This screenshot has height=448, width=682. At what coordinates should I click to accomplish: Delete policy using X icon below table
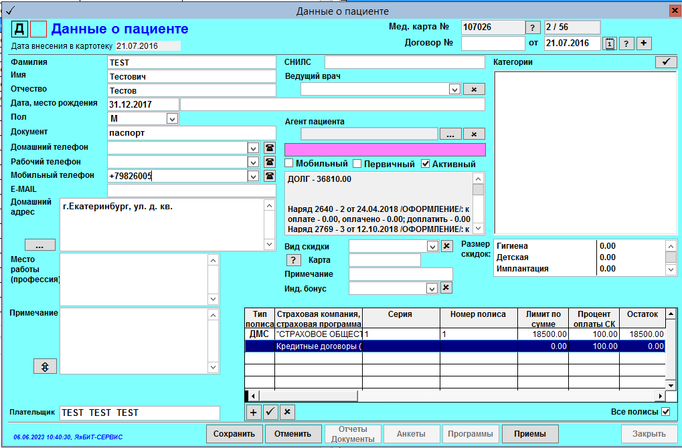point(286,412)
